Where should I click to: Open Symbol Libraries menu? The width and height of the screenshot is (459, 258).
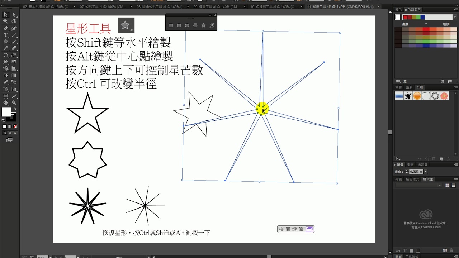pos(397,159)
